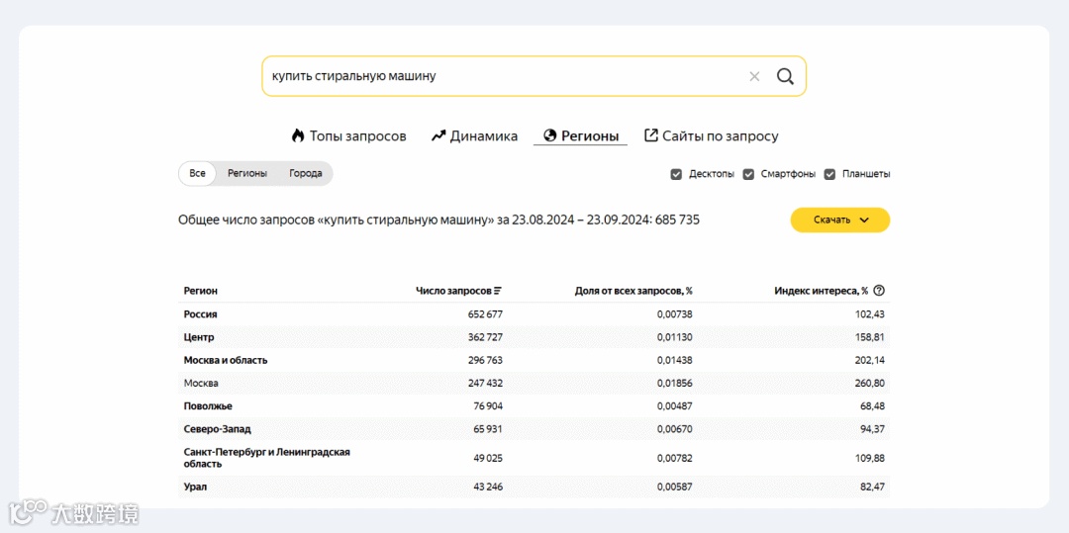The image size is (1069, 533).
Task: Click the 109,88 interest index value
Action: pos(870,458)
